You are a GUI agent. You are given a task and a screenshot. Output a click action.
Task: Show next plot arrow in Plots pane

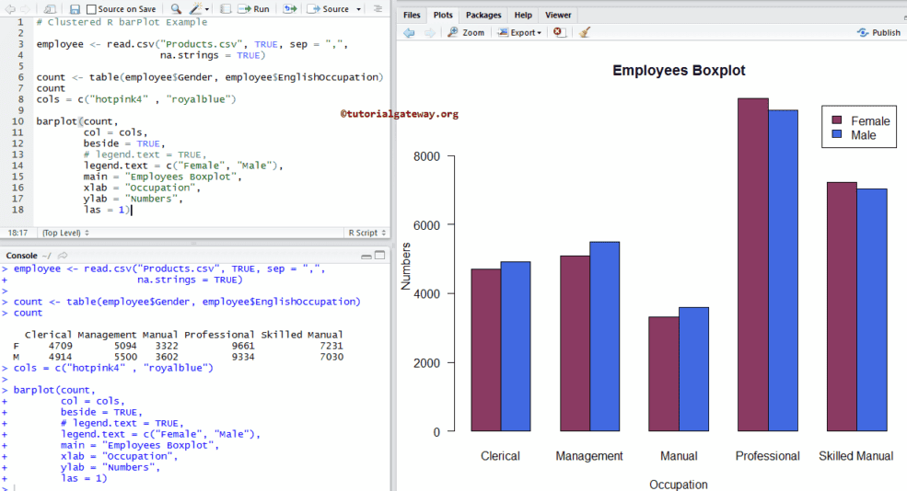coord(429,32)
